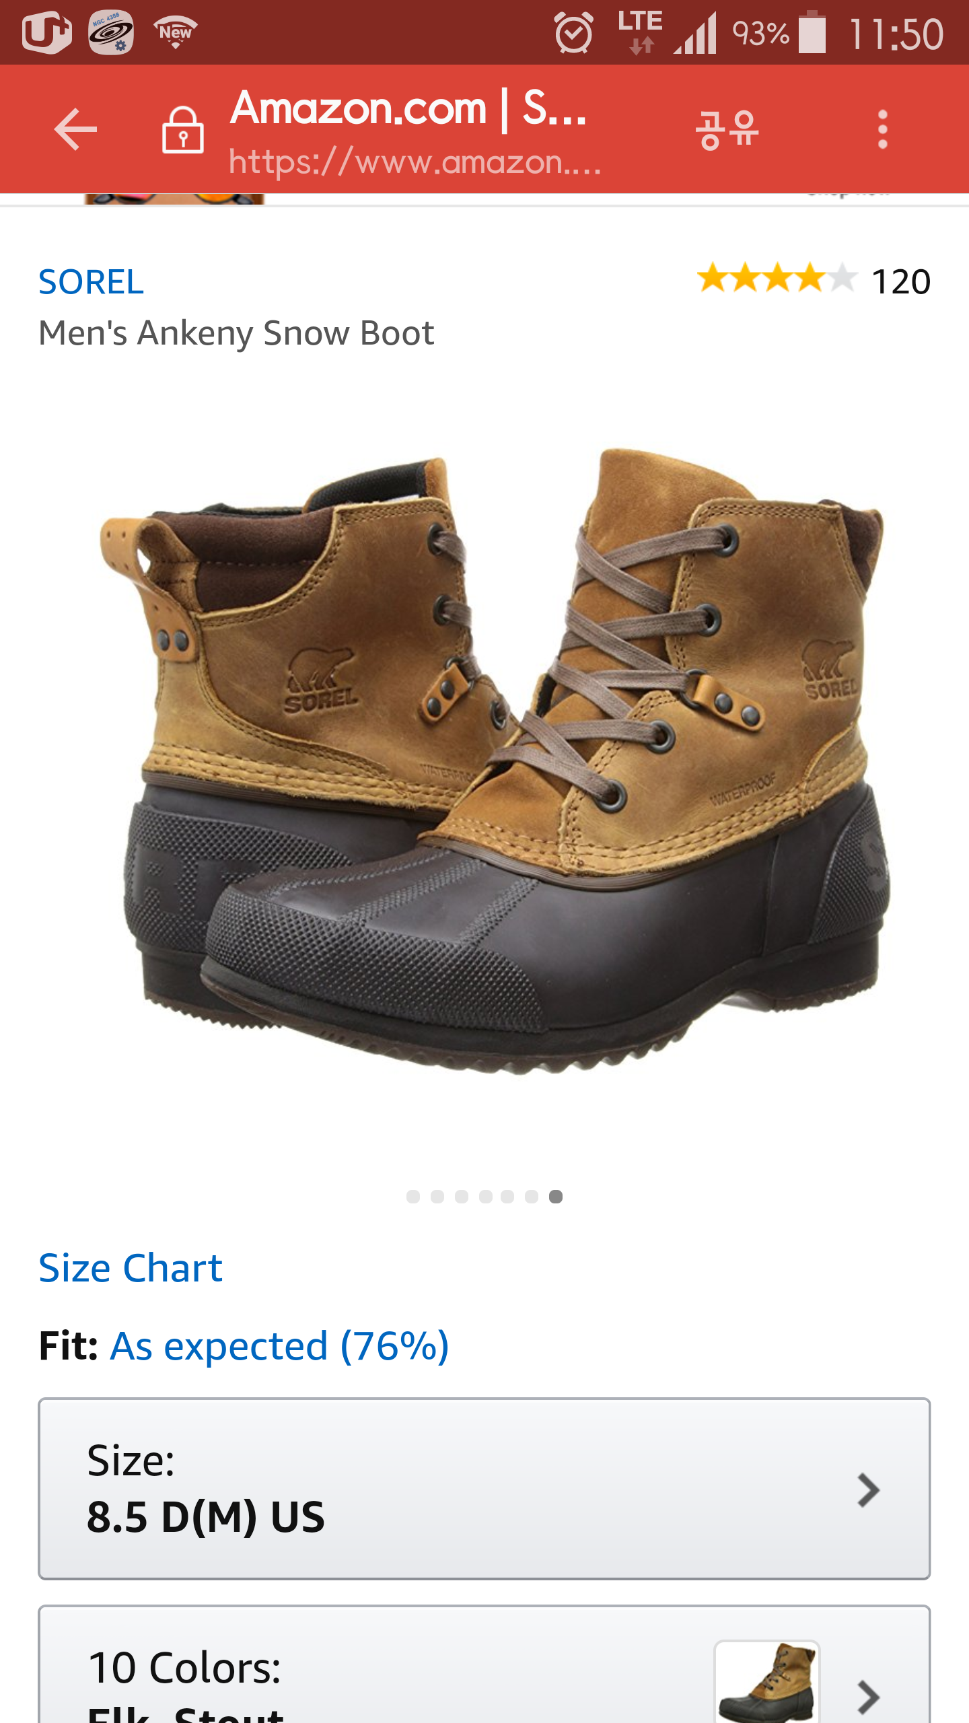This screenshot has width=969, height=1723.
Task: Select the first image carousel dot
Action: (413, 1196)
